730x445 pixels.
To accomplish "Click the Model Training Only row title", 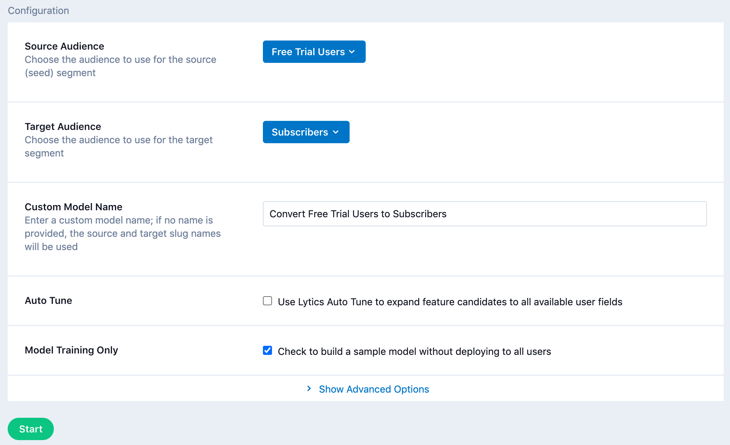I will click(71, 350).
